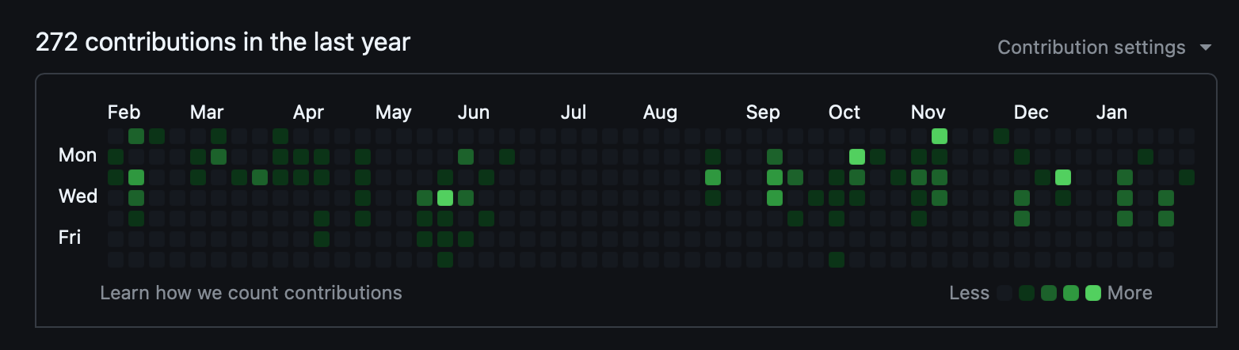Click the brightest Wednesday cell in late May
The height and width of the screenshot is (350, 1239).
click(x=445, y=198)
